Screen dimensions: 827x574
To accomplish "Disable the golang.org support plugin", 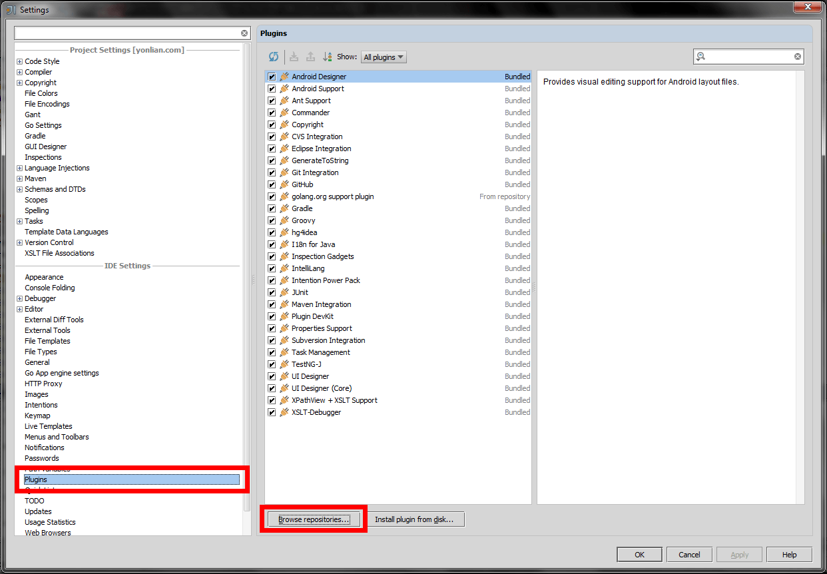I will (x=272, y=196).
